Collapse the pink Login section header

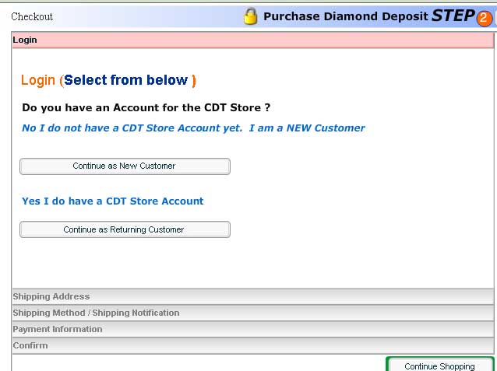252,40
